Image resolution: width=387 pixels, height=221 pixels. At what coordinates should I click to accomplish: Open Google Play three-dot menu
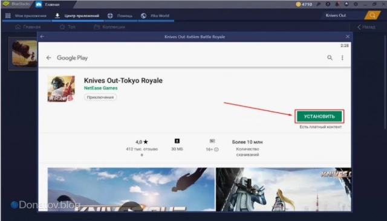(342, 57)
